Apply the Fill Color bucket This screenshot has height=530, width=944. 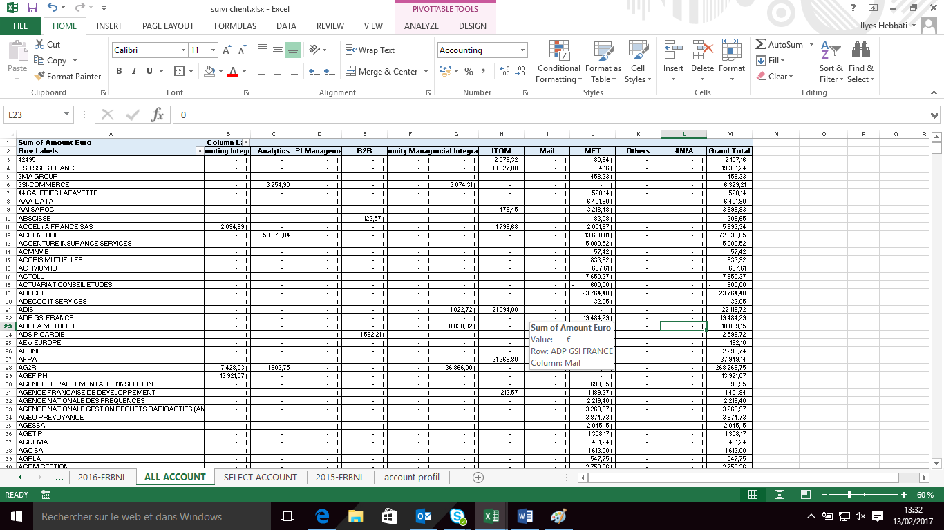tap(209, 71)
